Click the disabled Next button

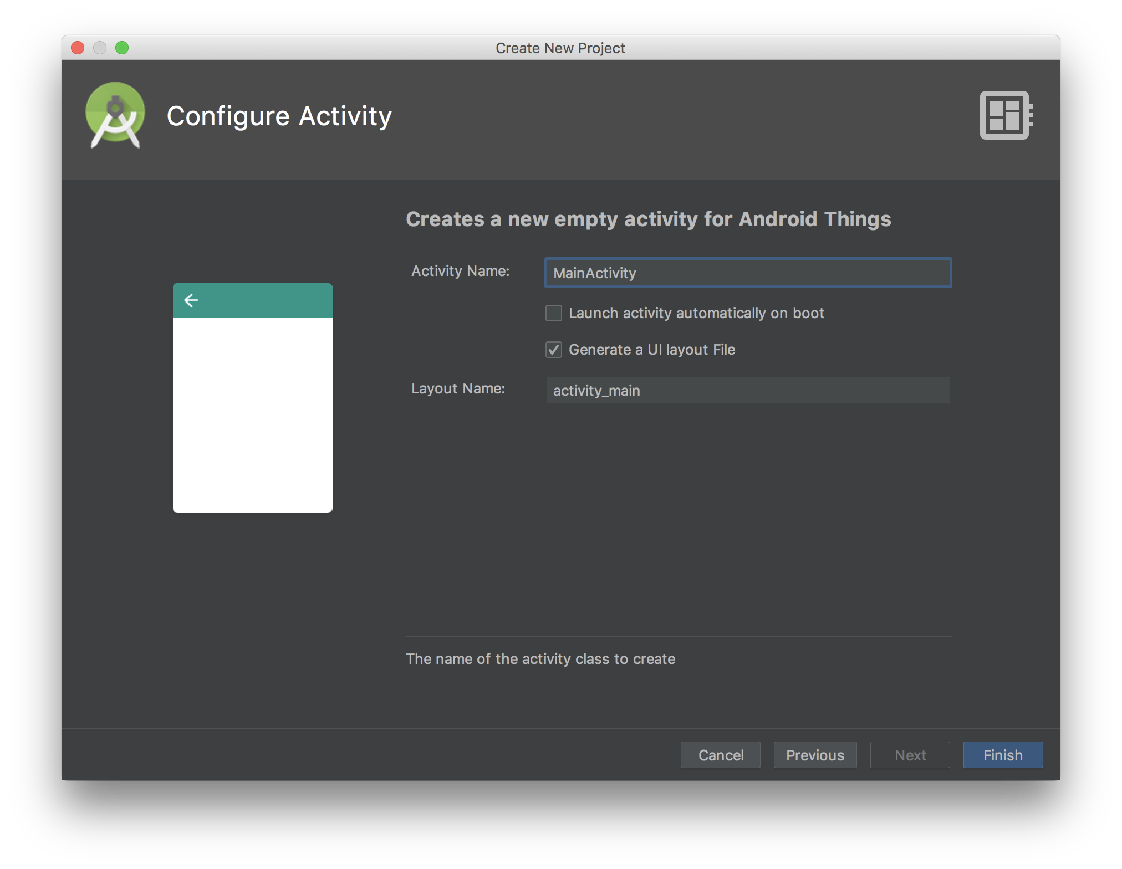click(910, 755)
